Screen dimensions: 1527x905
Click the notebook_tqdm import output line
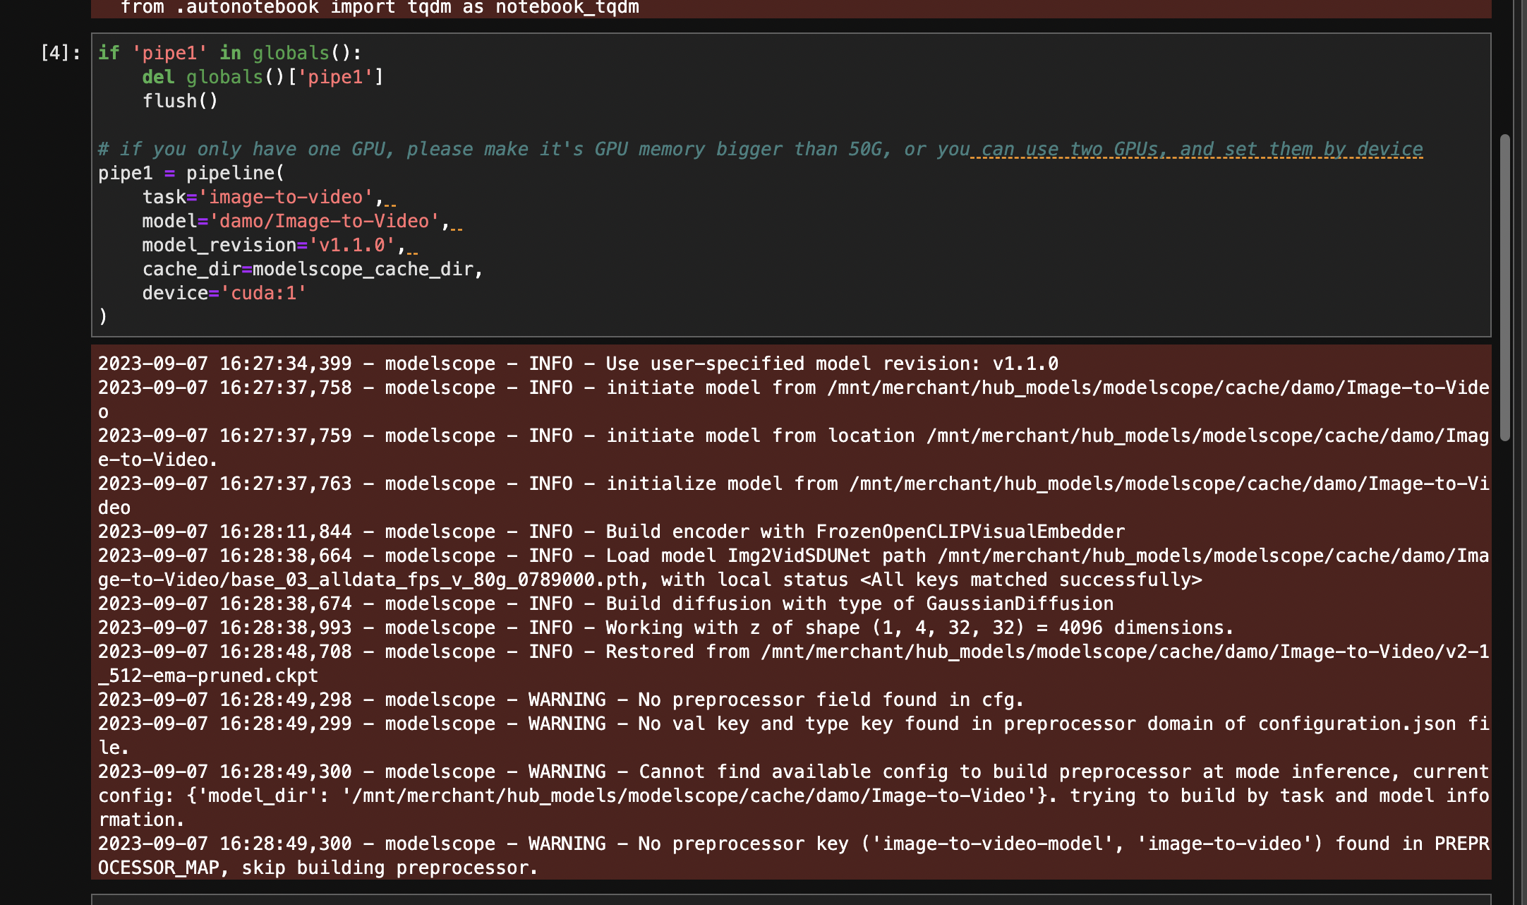(380, 8)
